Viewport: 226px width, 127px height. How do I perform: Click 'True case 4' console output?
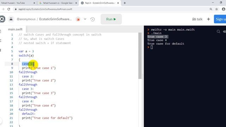[x=157, y=40]
